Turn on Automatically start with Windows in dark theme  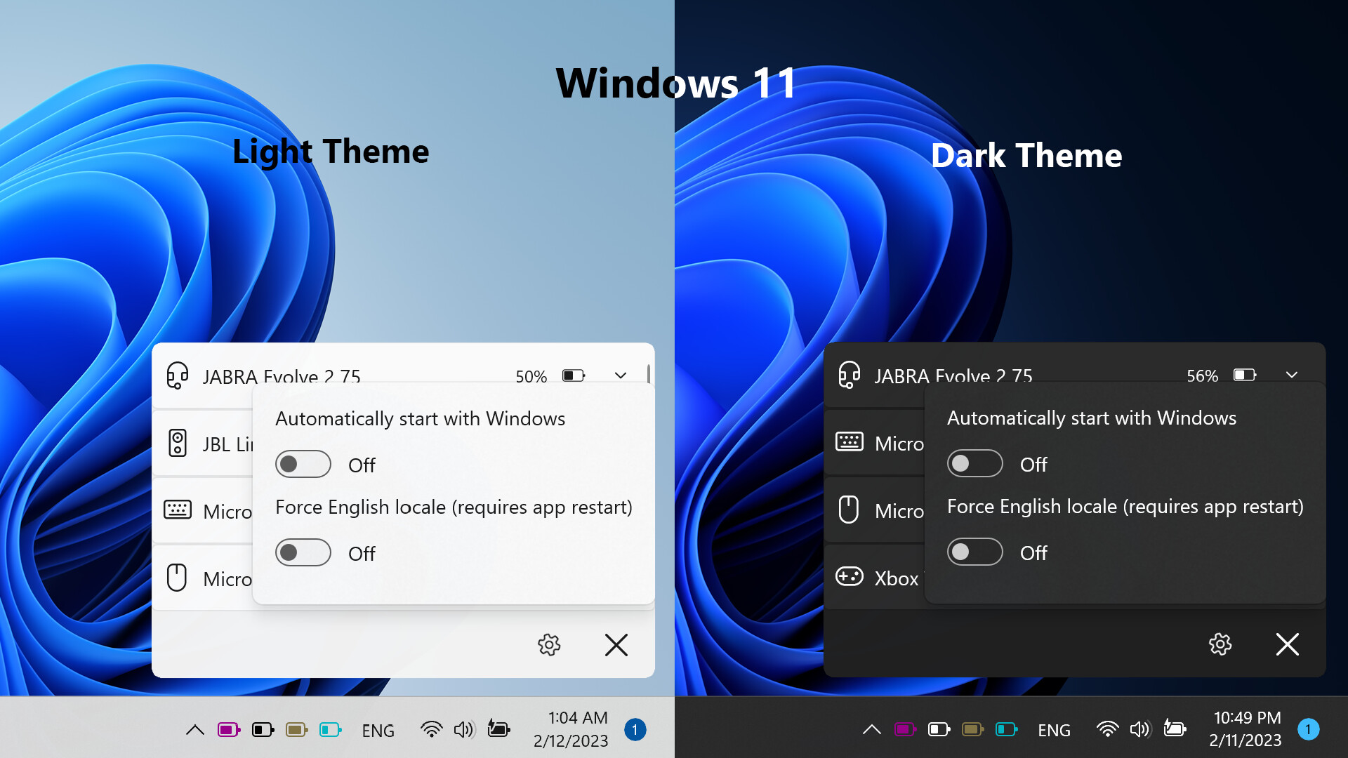point(974,463)
